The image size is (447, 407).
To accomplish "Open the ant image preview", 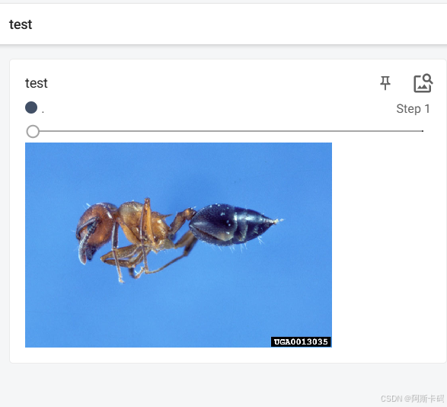I will coord(178,245).
